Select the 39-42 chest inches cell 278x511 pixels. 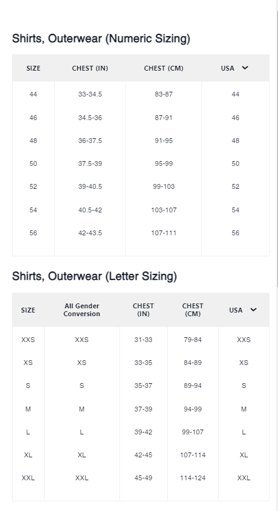144,432
